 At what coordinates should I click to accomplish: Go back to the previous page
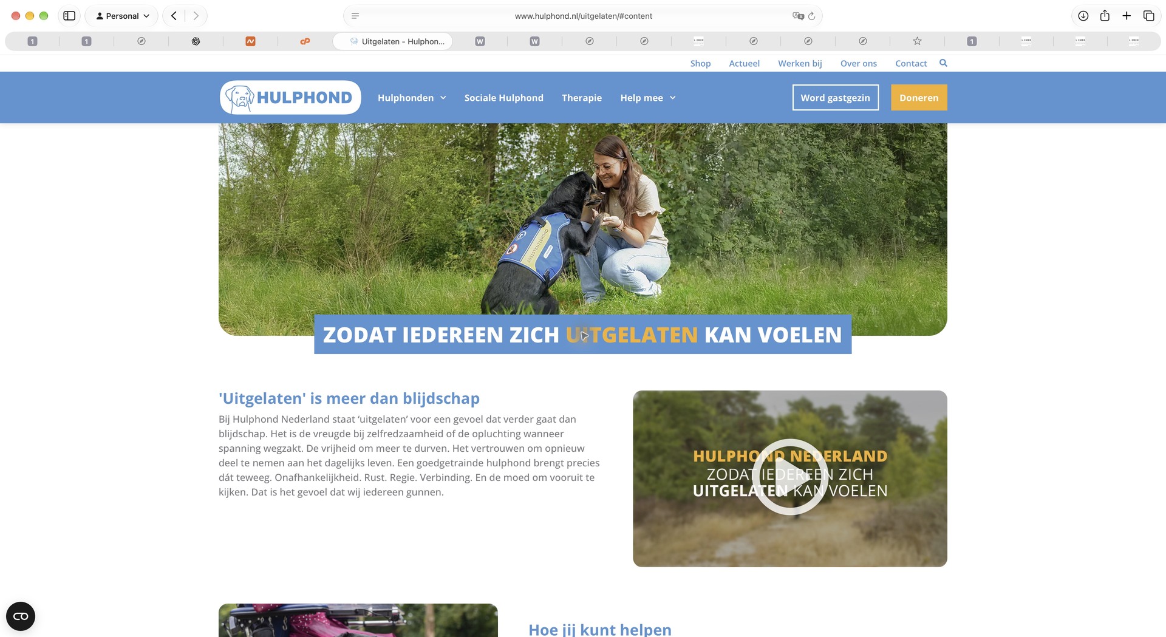pyautogui.click(x=174, y=16)
